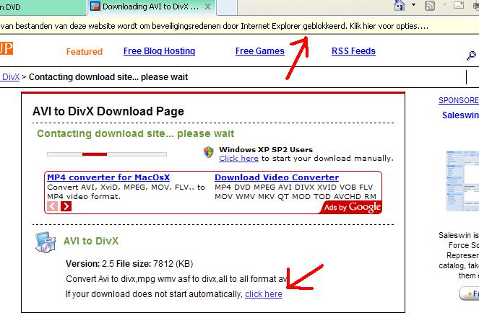Click the orange site logo

7,48
